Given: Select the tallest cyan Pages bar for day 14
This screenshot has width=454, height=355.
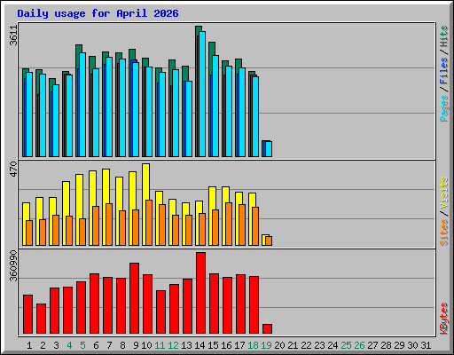Looking at the screenshot, I should [x=202, y=94].
